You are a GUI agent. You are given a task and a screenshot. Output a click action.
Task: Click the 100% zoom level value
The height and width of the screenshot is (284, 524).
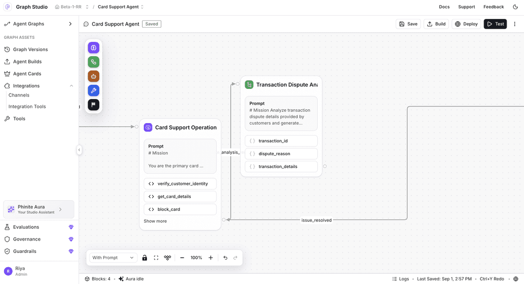click(x=196, y=257)
